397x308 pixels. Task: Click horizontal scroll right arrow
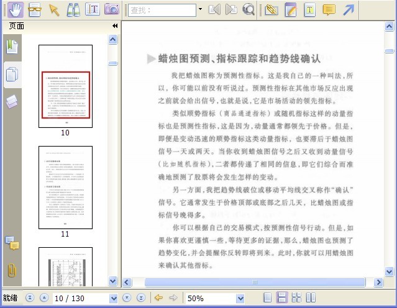(379, 282)
